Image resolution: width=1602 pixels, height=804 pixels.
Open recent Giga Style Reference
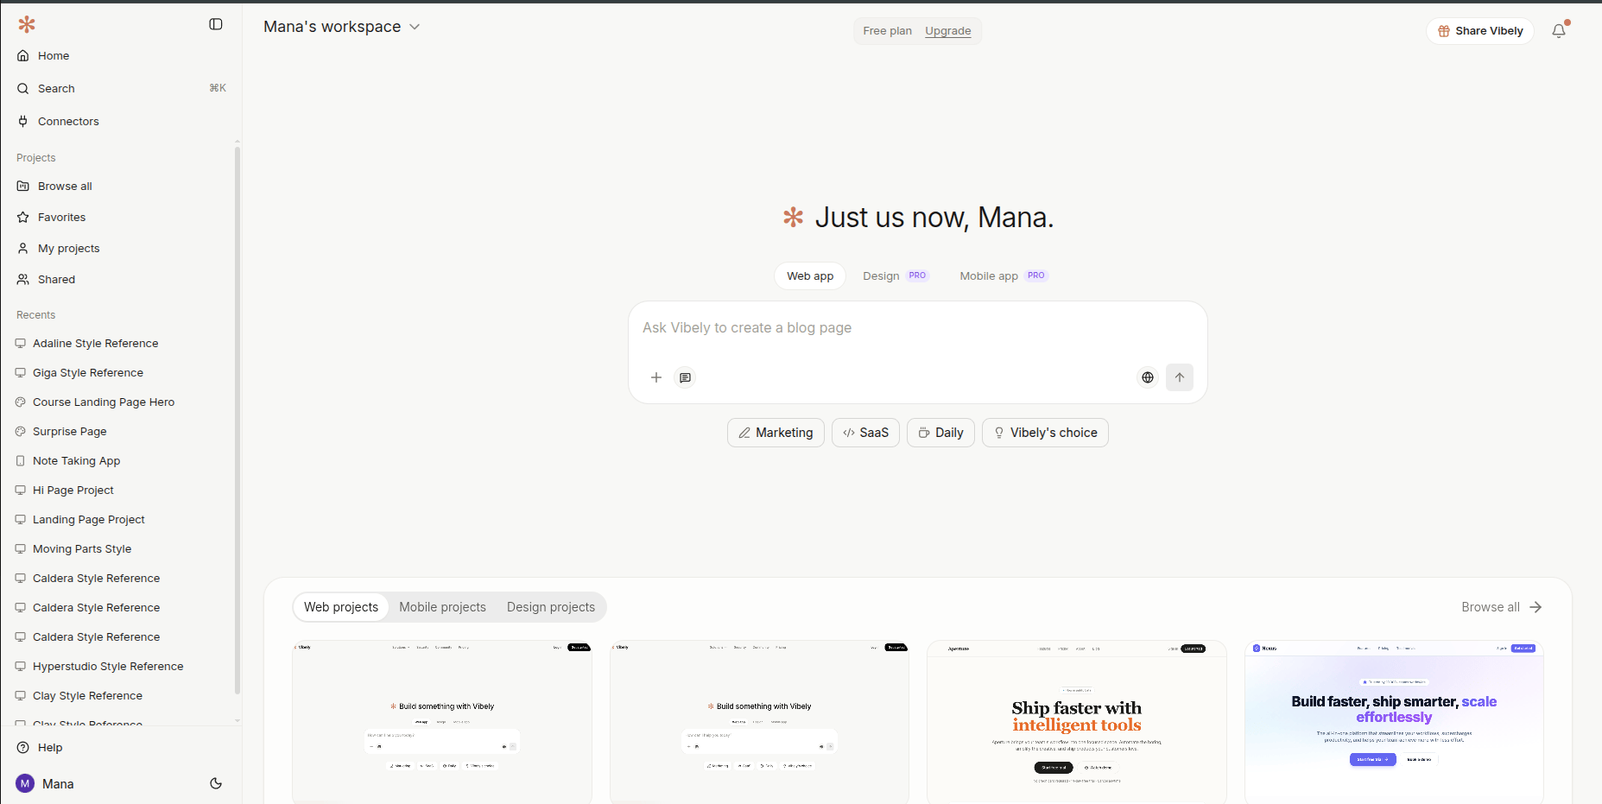[x=121, y=372]
